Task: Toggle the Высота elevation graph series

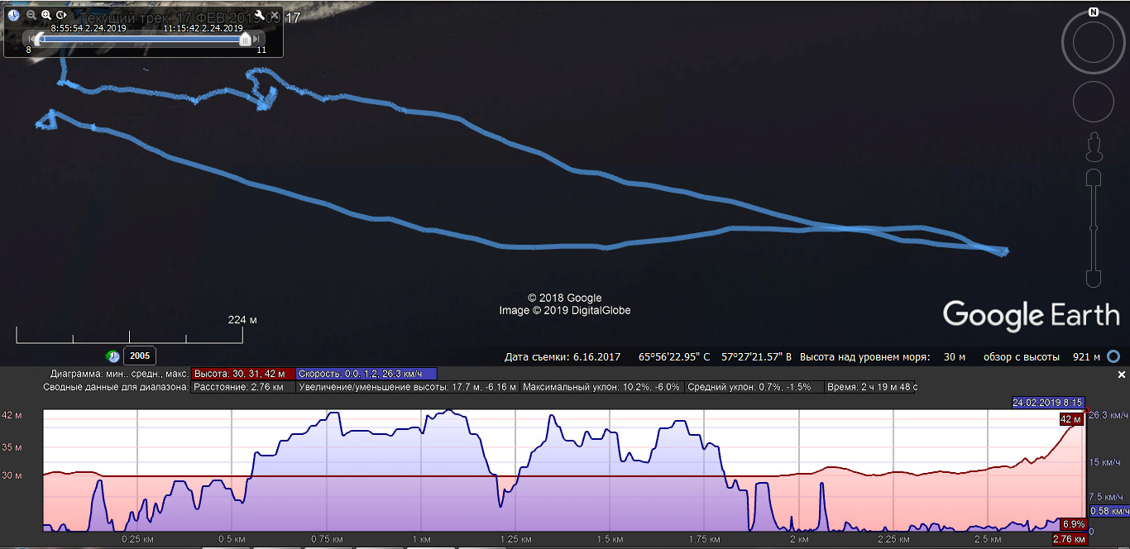Action: pyautogui.click(x=242, y=374)
